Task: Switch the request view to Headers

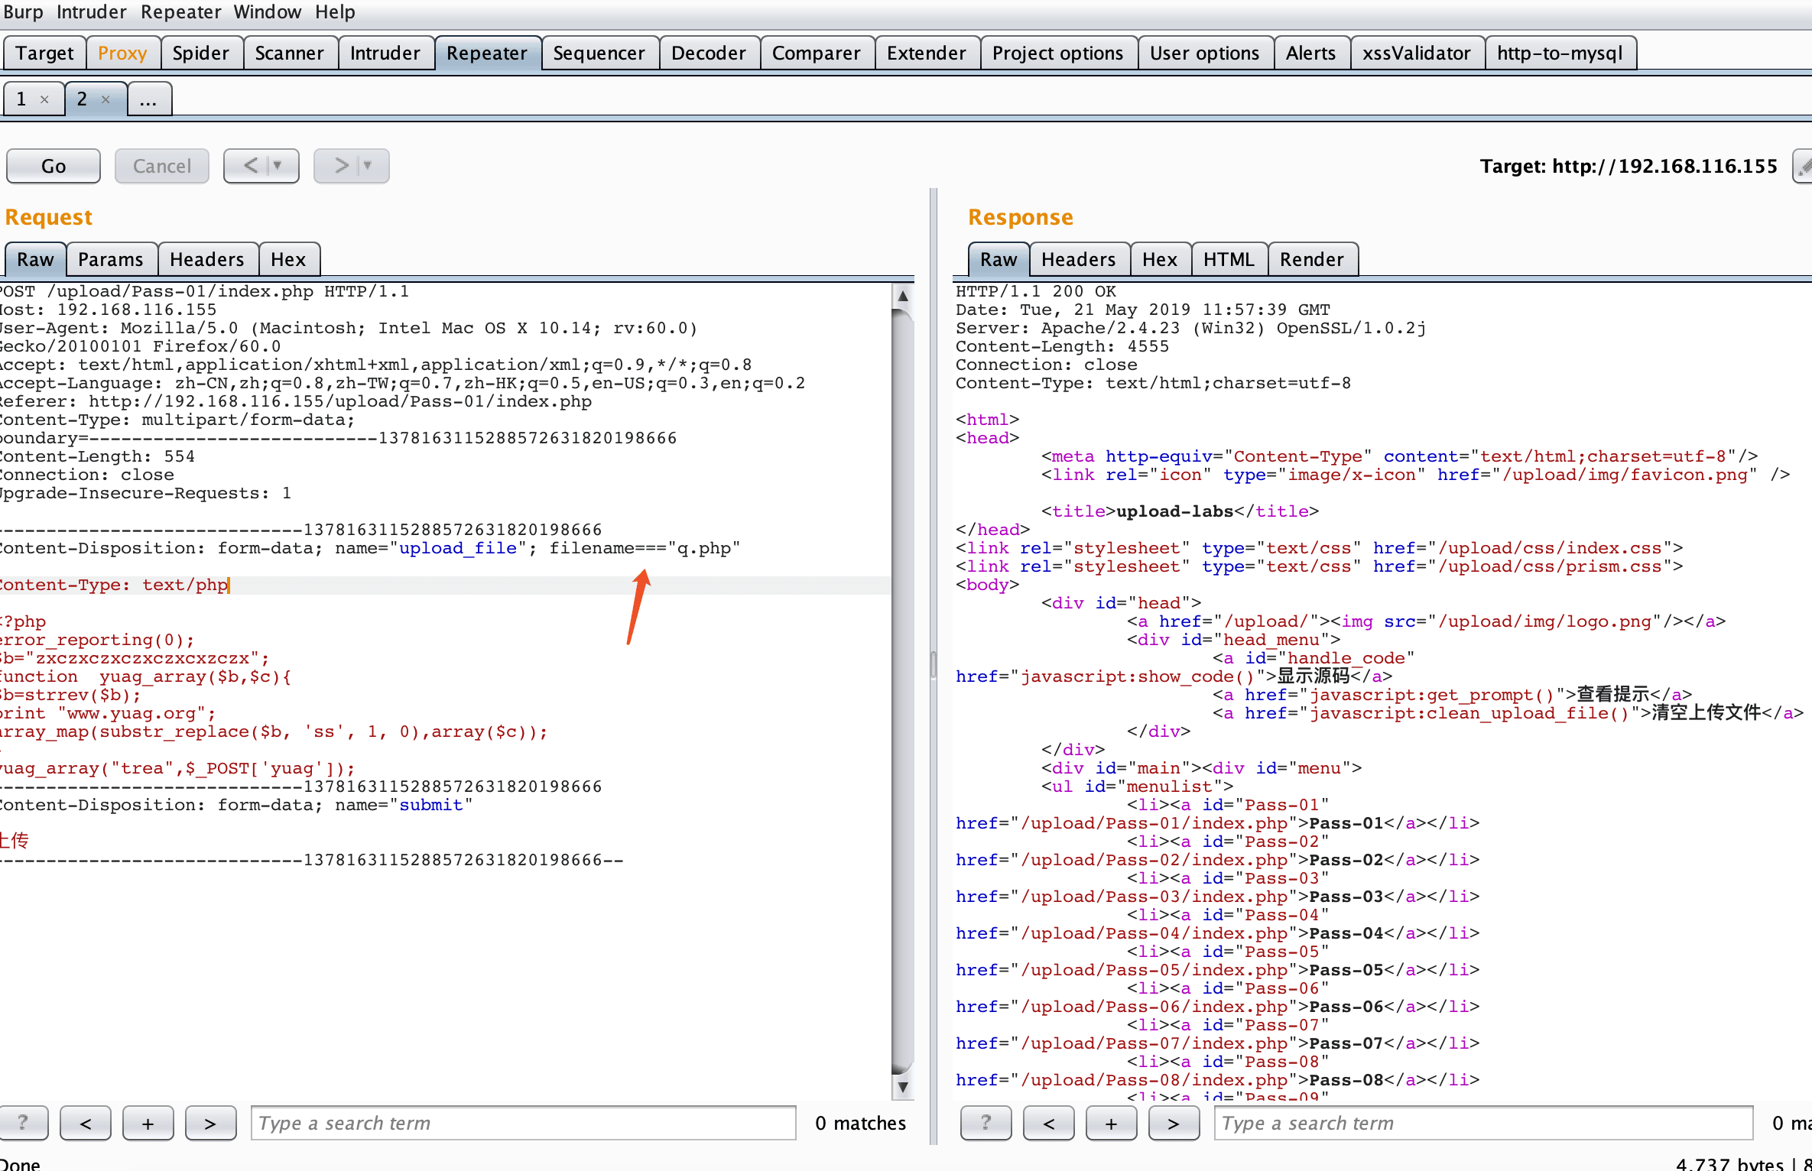Action: click(x=207, y=259)
